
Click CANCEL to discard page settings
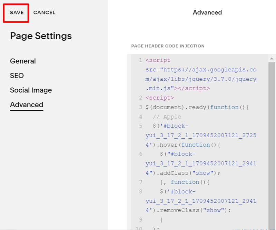[44, 13]
